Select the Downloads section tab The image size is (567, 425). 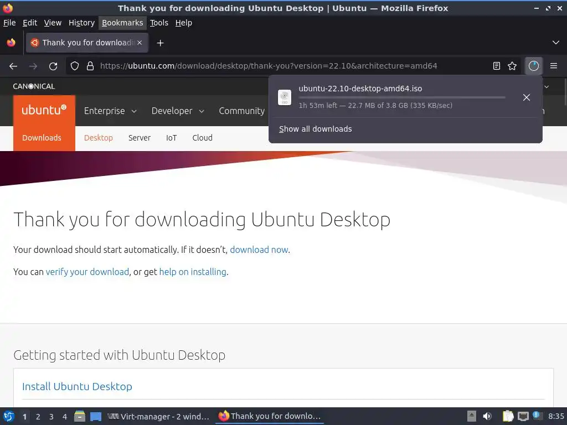tap(42, 138)
